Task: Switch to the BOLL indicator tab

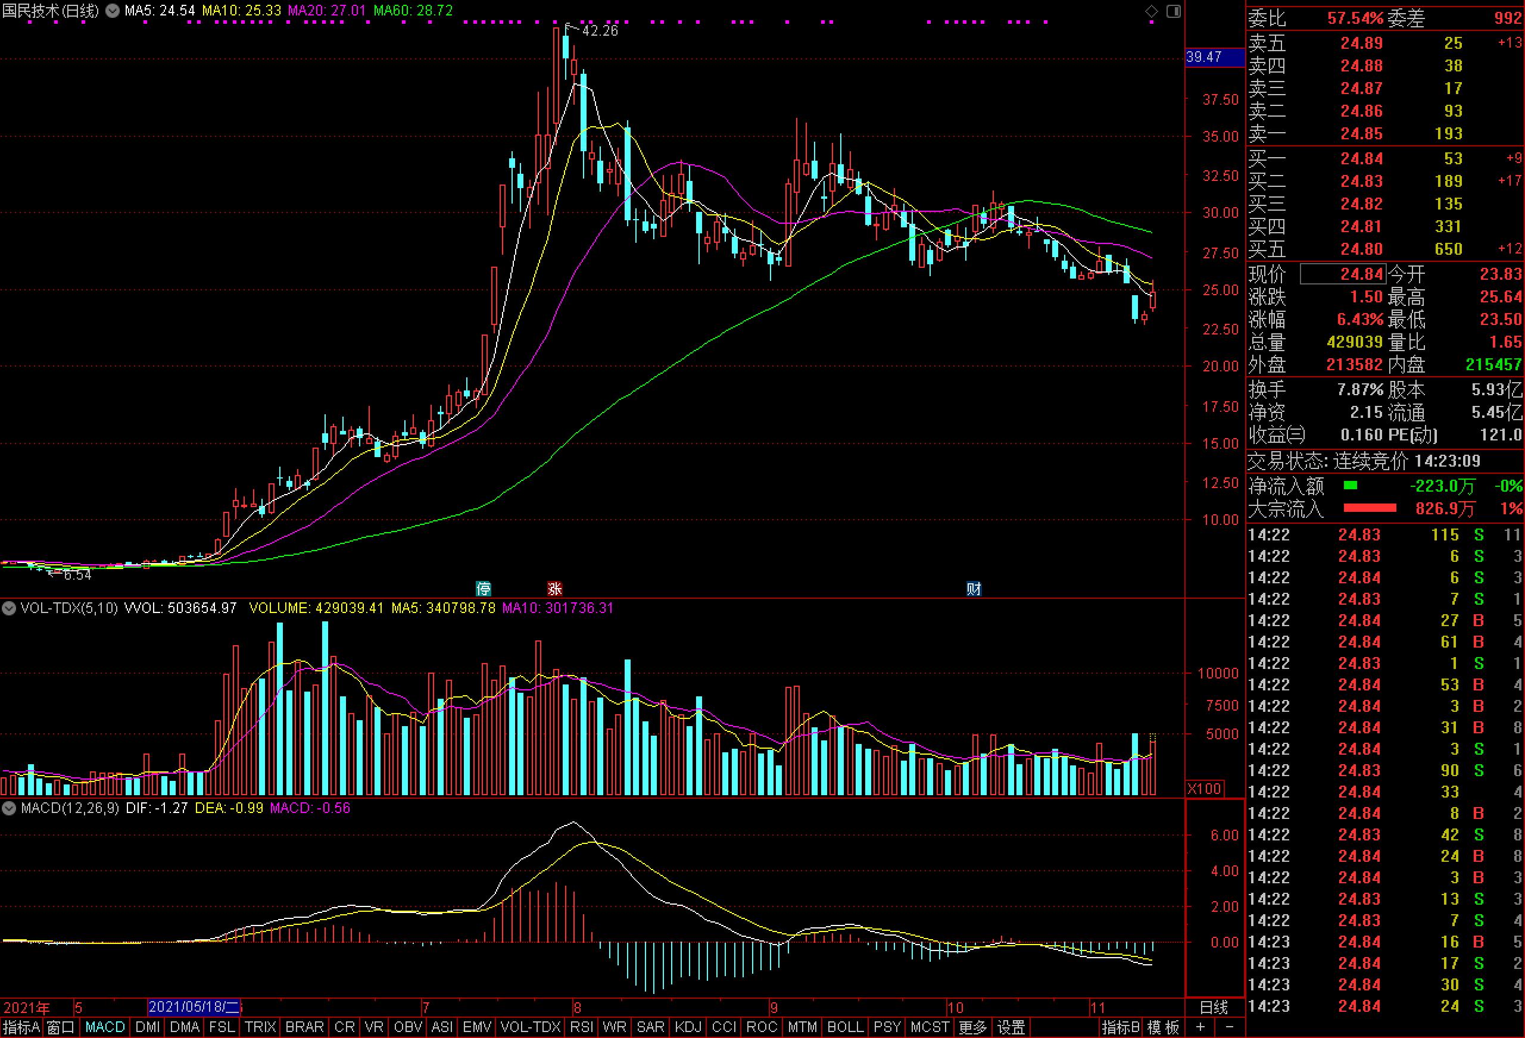Action: pyautogui.click(x=845, y=1027)
